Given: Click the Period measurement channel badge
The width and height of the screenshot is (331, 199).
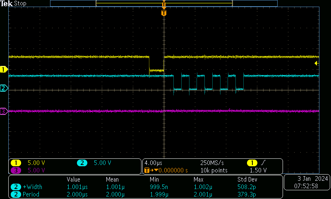Looking at the screenshot, I should coord(16,194).
